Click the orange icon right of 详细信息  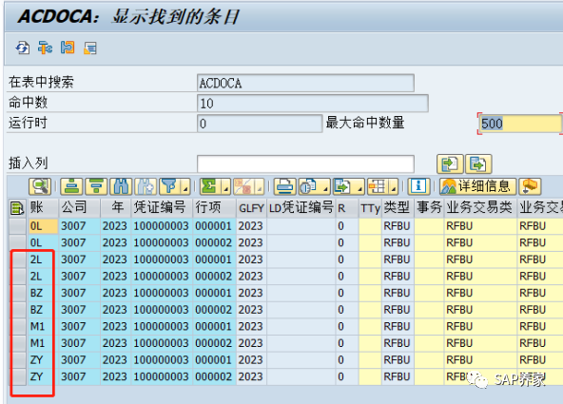[x=530, y=186]
